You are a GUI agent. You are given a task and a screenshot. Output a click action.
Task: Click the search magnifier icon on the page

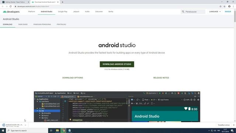pos(183,11)
